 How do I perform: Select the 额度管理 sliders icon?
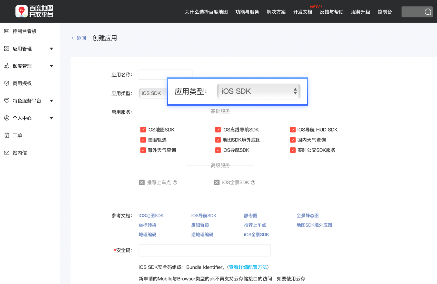click(x=6, y=66)
